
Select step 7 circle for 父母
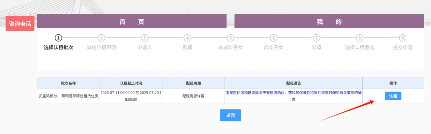point(316,38)
